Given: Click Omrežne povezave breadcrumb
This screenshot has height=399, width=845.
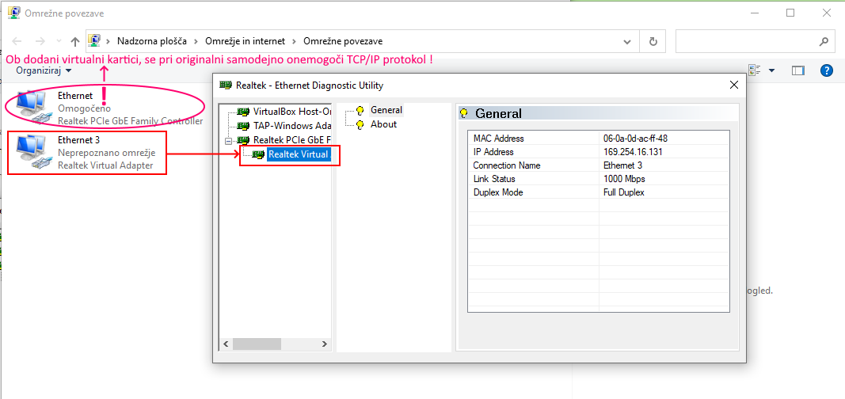Looking at the screenshot, I should tap(343, 41).
